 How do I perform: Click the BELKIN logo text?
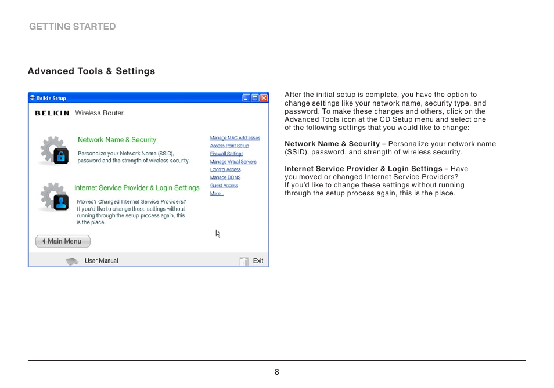click(52, 113)
